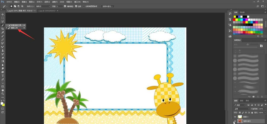Lock all using padlock icon
The image size is (267, 124).
pyautogui.click(x=253, y=113)
